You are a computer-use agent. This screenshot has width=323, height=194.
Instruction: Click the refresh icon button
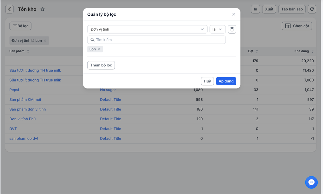pos(312,9)
